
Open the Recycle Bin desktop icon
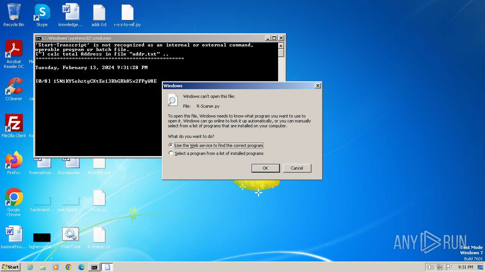(14, 15)
